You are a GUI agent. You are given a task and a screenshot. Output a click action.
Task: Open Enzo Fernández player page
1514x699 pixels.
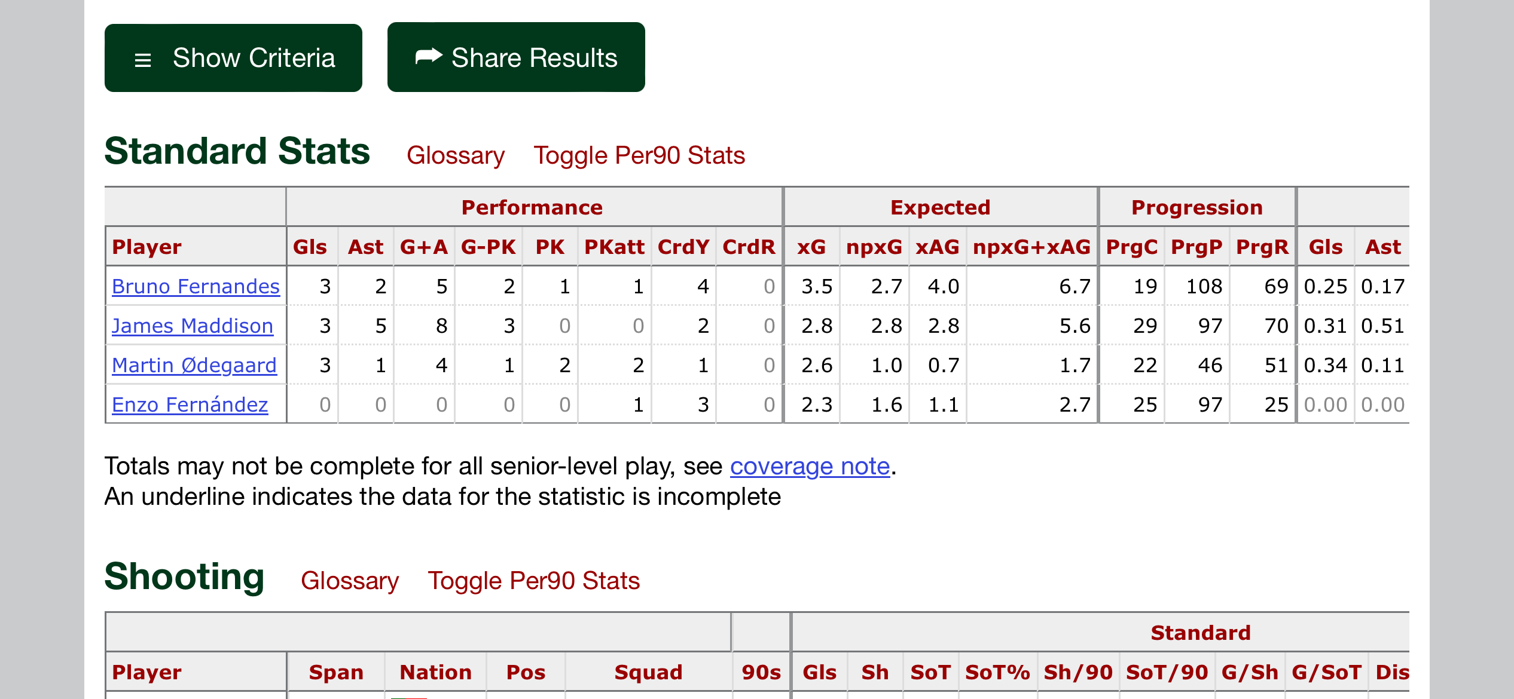190,404
